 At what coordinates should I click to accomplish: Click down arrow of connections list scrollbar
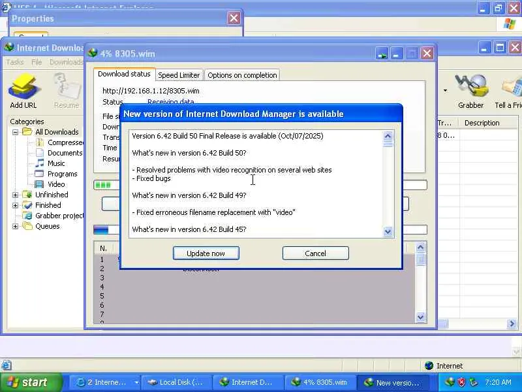tap(420, 317)
